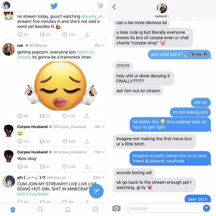Expand options chevron on rae's tweet
Viewport: 216px width, 216px height.
pos(103,45)
